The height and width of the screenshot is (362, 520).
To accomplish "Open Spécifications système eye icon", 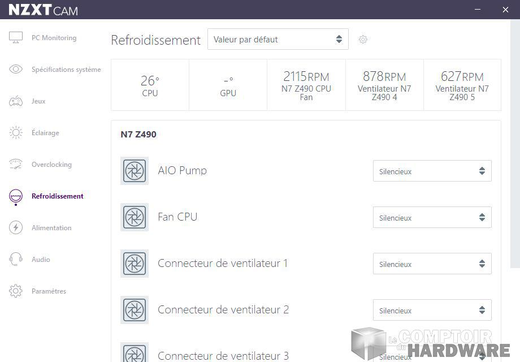I will click(x=16, y=70).
